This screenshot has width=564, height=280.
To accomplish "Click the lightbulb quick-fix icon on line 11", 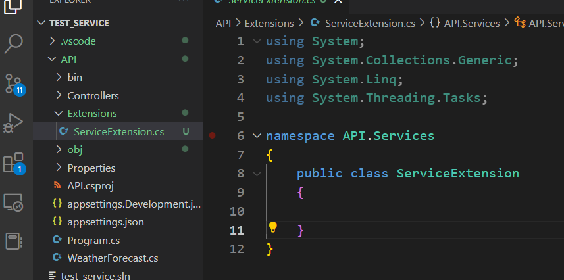I will (x=273, y=227).
